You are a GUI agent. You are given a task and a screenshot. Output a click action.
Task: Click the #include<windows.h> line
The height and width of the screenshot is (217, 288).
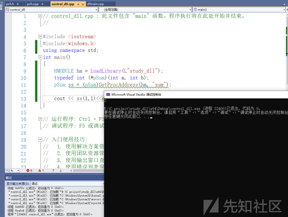69,43
